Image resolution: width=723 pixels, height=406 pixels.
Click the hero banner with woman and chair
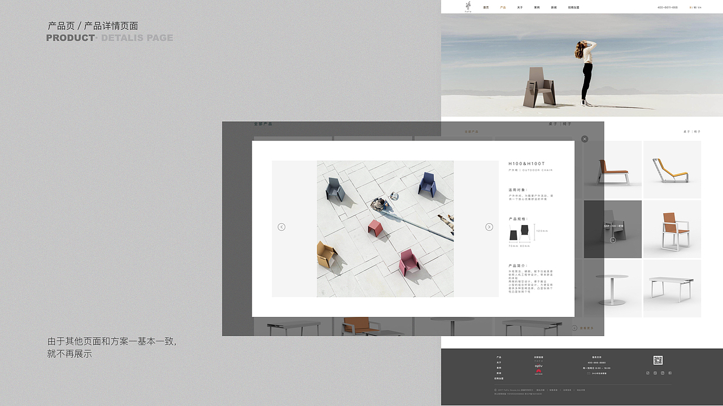pyautogui.click(x=582, y=65)
